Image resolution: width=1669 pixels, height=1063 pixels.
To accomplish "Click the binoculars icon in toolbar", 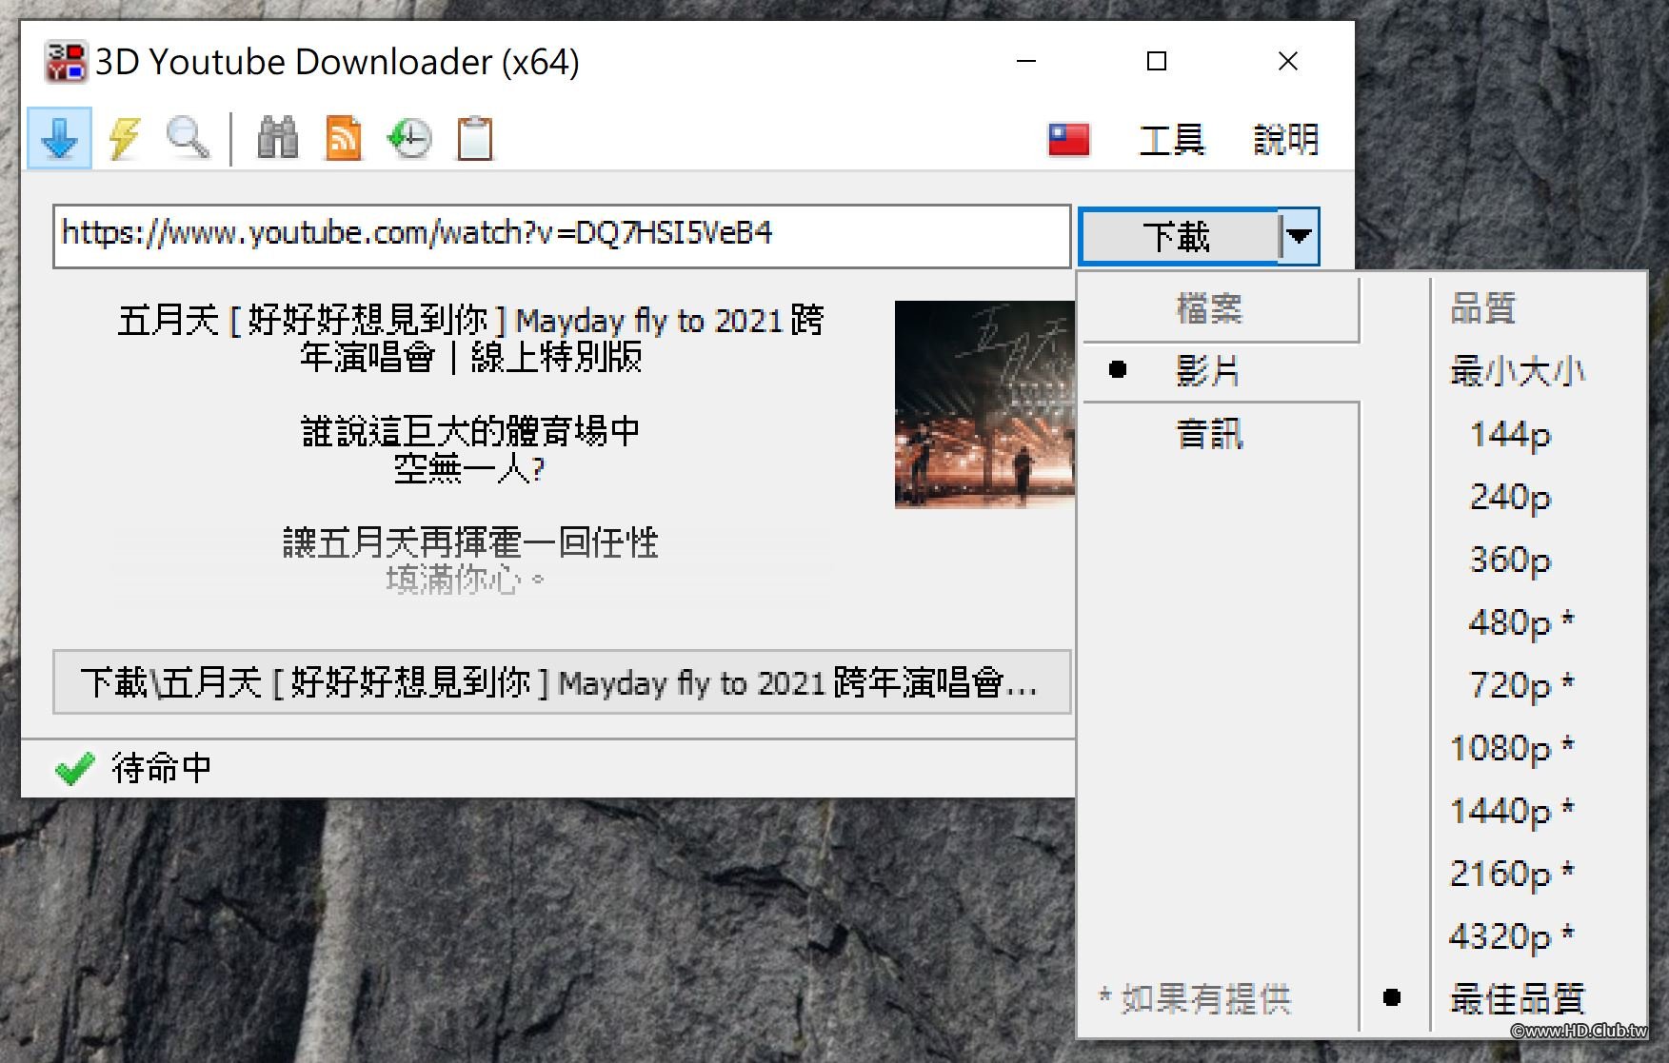I will coord(278,139).
